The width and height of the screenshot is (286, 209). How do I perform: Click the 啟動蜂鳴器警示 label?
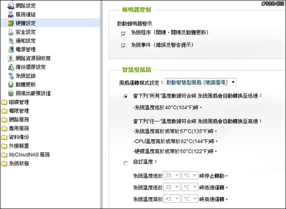(135, 24)
